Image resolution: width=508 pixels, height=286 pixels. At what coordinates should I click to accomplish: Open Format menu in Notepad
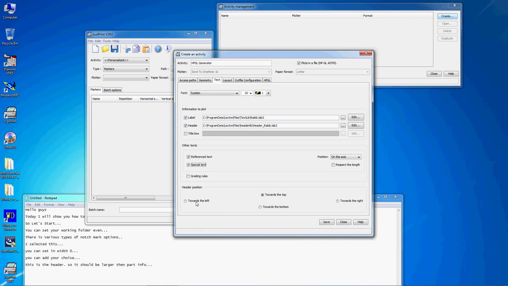tap(49, 205)
